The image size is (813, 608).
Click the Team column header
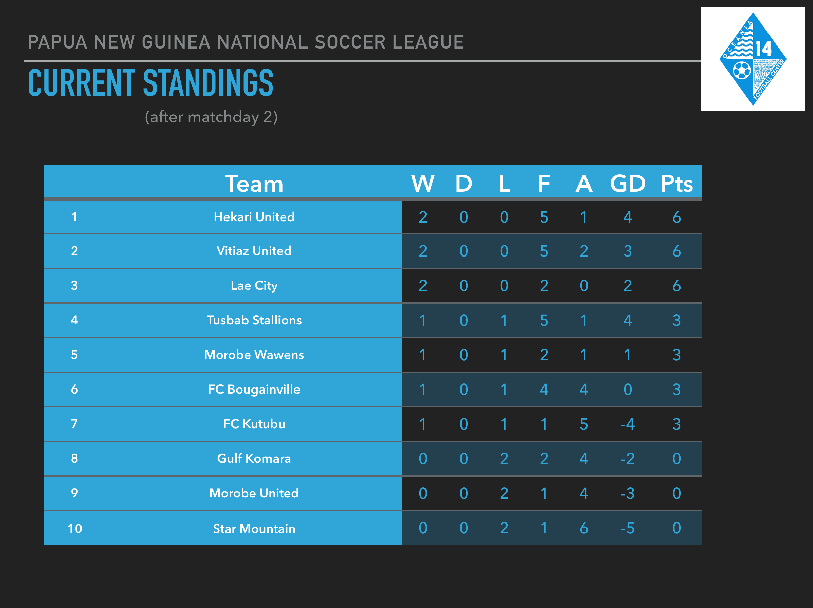click(x=254, y=183)
